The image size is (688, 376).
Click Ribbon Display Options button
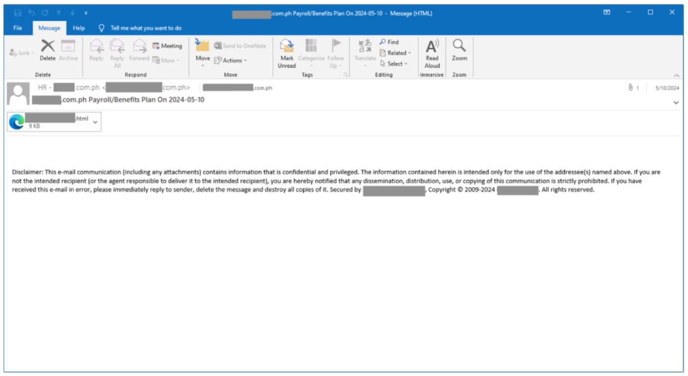pyautogui.click(x=607, y=13)
